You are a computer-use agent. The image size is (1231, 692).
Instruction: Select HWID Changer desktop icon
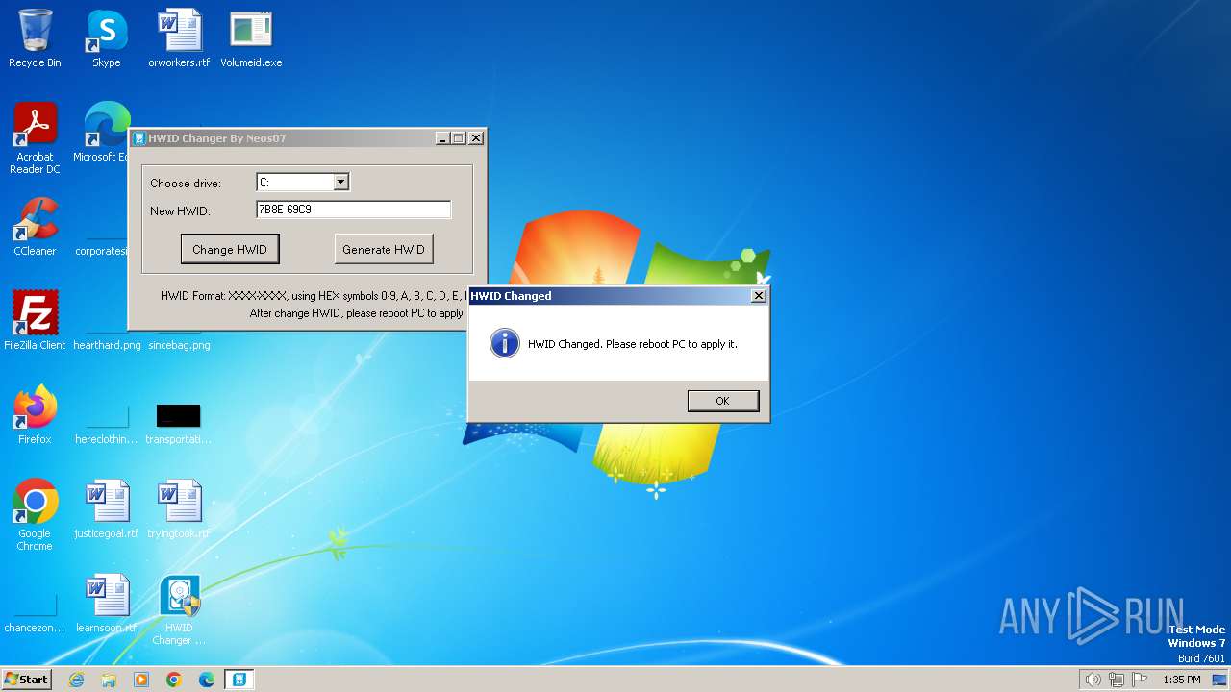pos(179,609)
